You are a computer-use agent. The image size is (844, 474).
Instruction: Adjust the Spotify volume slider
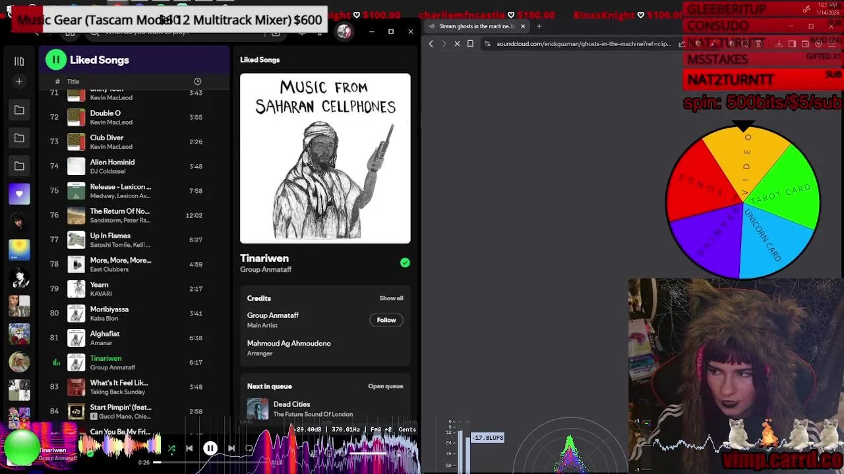point(368,452)
